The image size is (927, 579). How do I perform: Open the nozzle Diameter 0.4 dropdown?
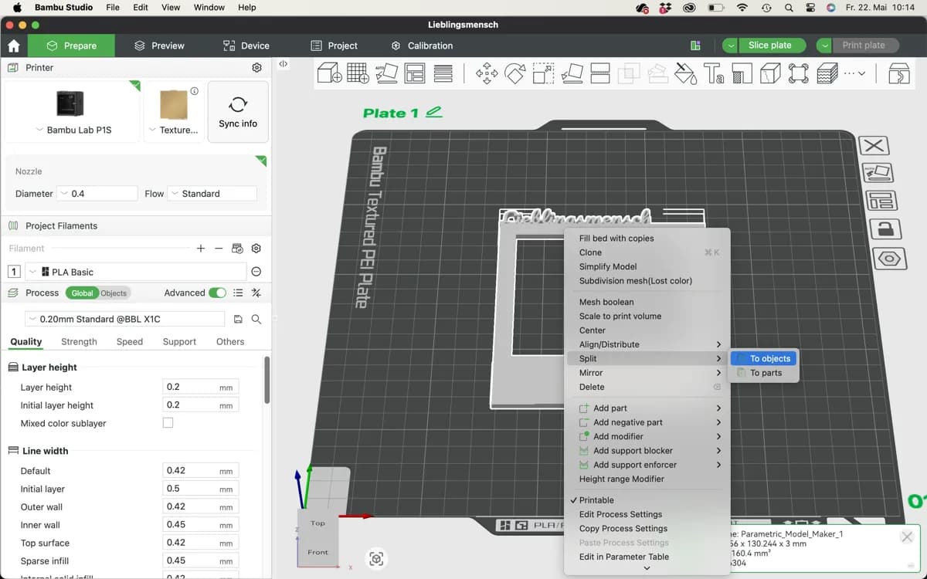pyautogui.click(x=97, y=194)
